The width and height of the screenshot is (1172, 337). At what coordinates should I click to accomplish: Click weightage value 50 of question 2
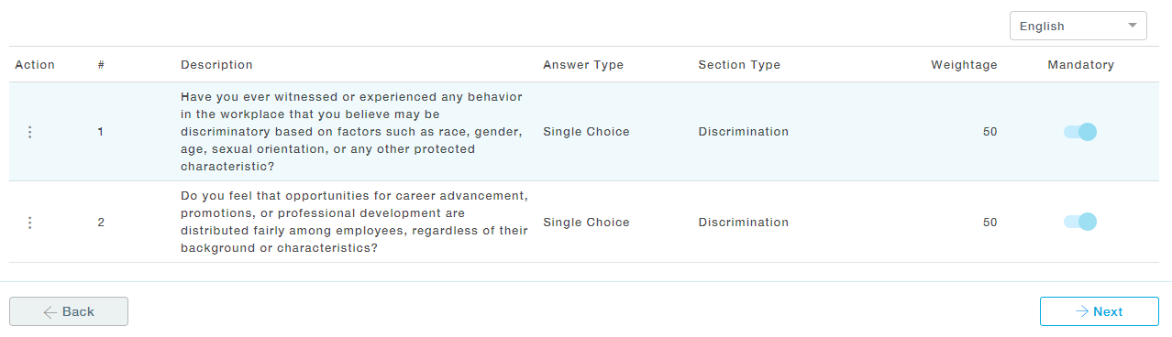990,223
